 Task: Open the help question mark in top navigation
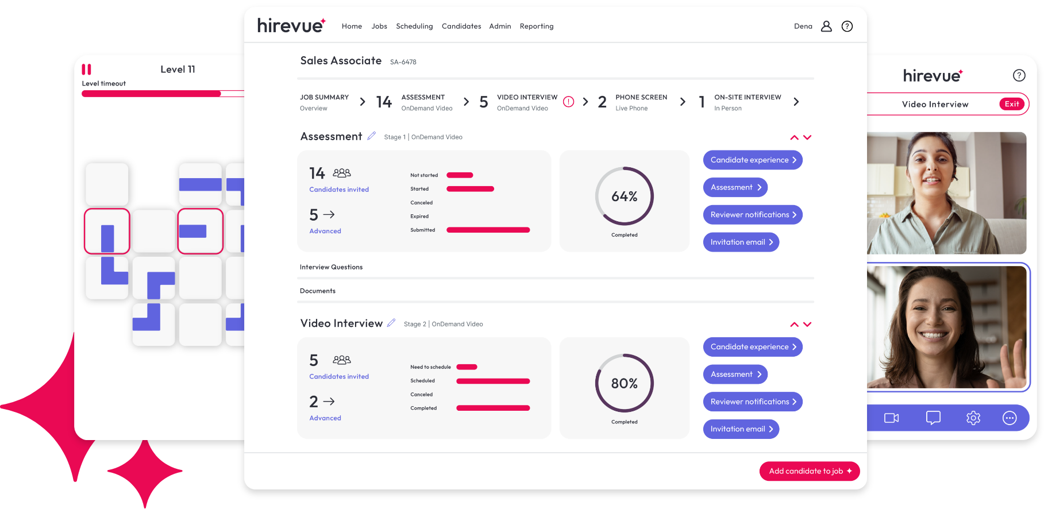(x=847, y=26)
